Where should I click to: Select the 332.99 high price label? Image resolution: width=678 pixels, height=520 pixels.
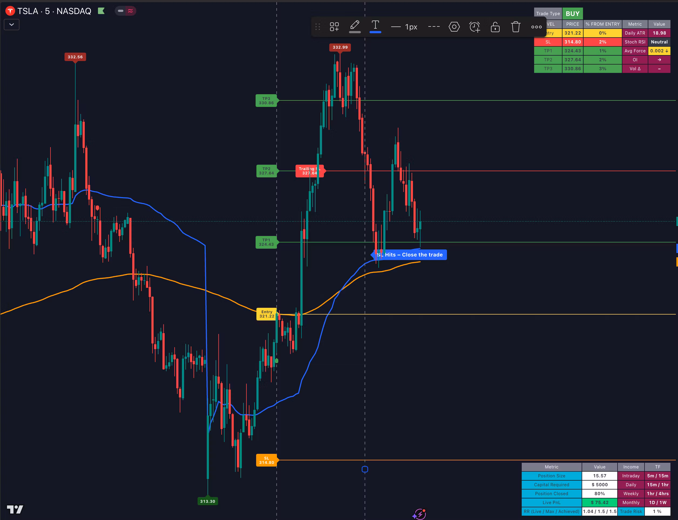pos(340,47)
